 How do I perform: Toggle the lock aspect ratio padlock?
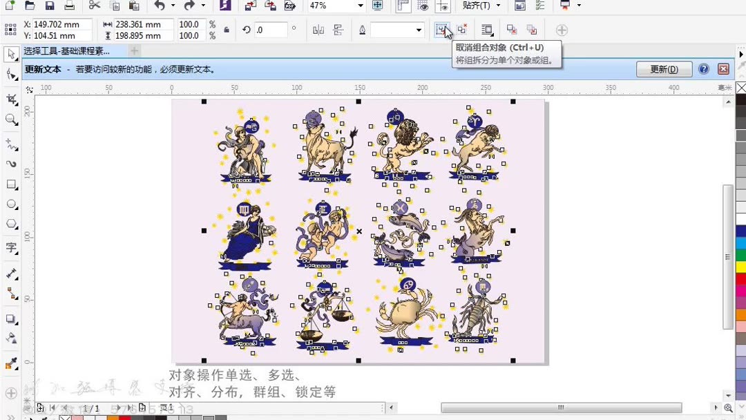click(x=226, y=30)
